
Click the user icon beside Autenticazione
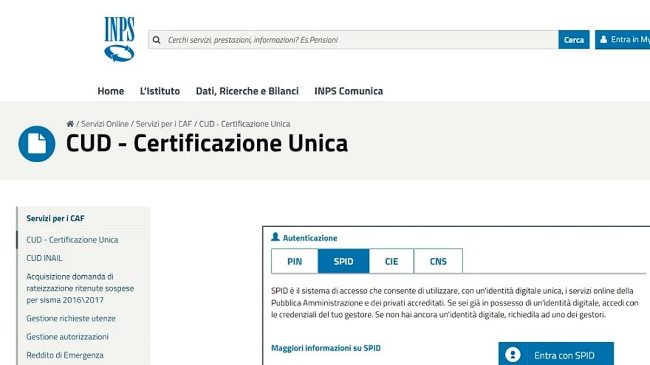click(275, 237)
